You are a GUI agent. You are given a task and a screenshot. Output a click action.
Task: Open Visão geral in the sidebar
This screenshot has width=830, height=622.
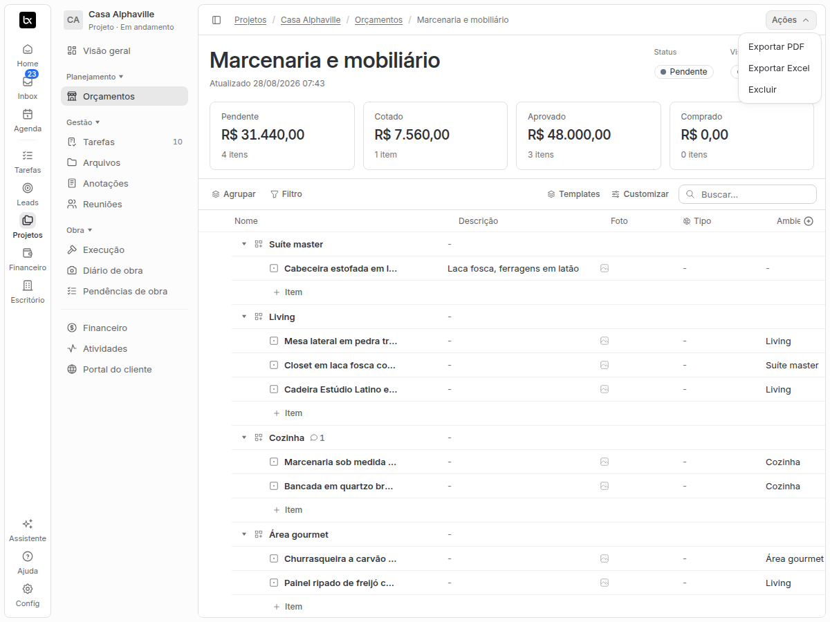pos(124,51)
